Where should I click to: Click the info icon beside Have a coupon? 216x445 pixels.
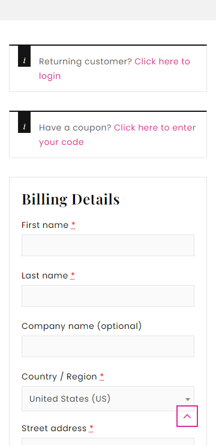25,126
